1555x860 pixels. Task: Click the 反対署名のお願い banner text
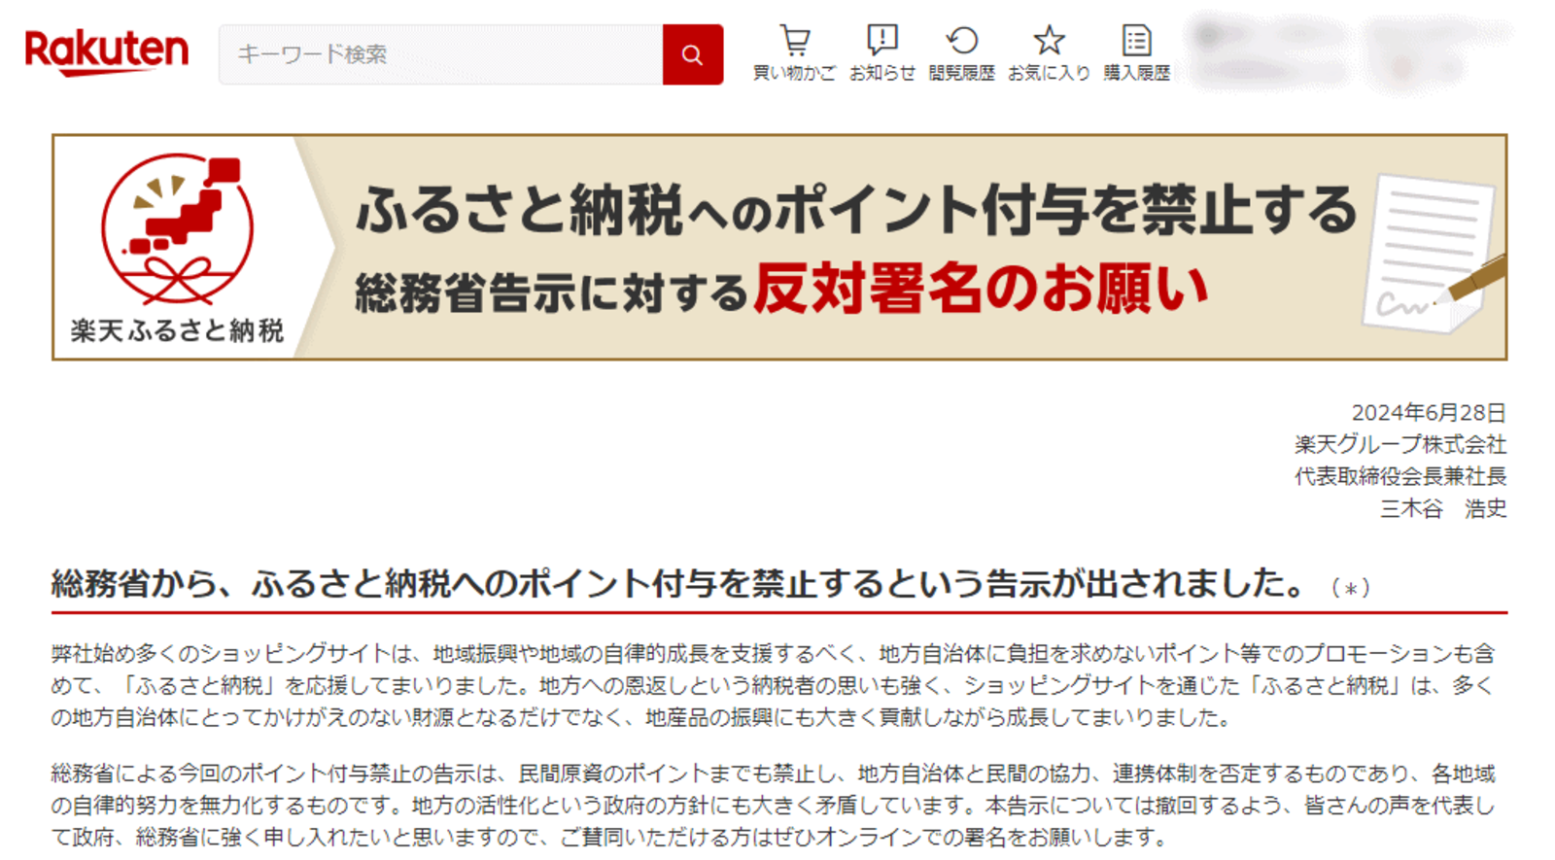[981, 289]
